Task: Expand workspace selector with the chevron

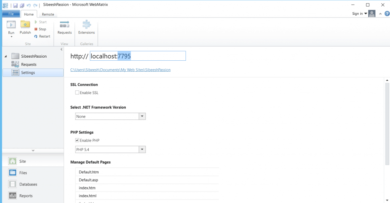Action: pyautogui.click(x=33, y=151)
